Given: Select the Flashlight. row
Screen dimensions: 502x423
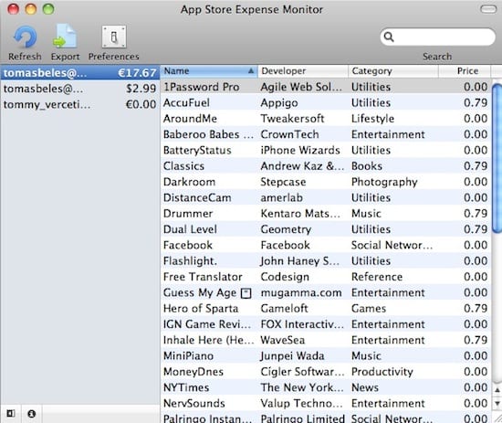Looking at the screenshot, I should (326, 261).
